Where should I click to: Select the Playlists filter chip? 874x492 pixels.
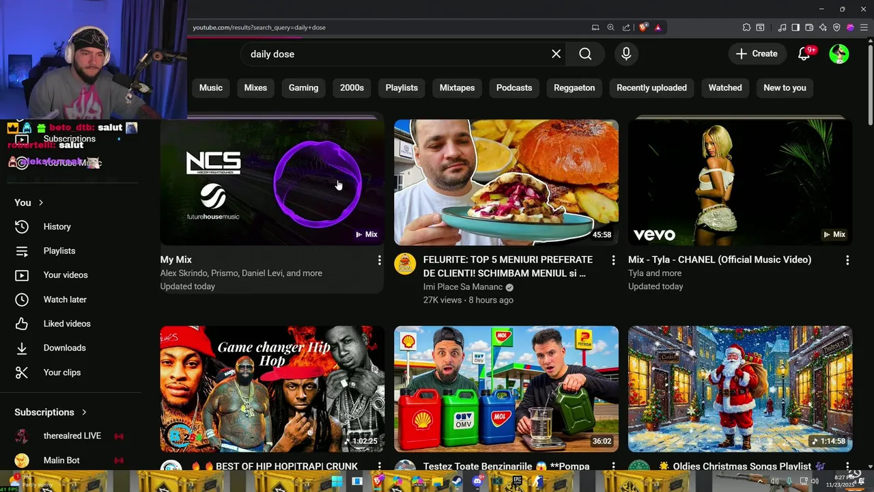(401, 87)
